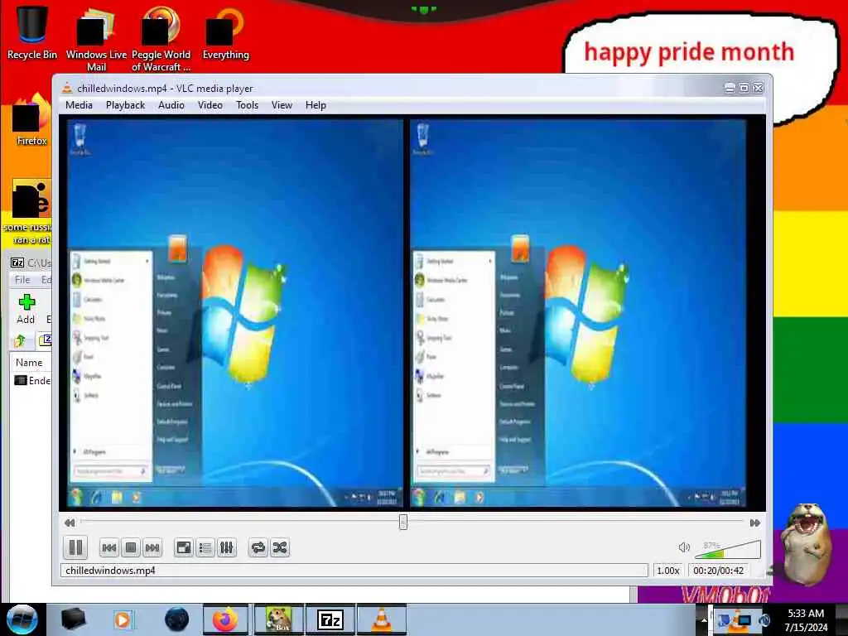Open the Playback menu
The image size is (848, 636).
click(x=126, y=105)
